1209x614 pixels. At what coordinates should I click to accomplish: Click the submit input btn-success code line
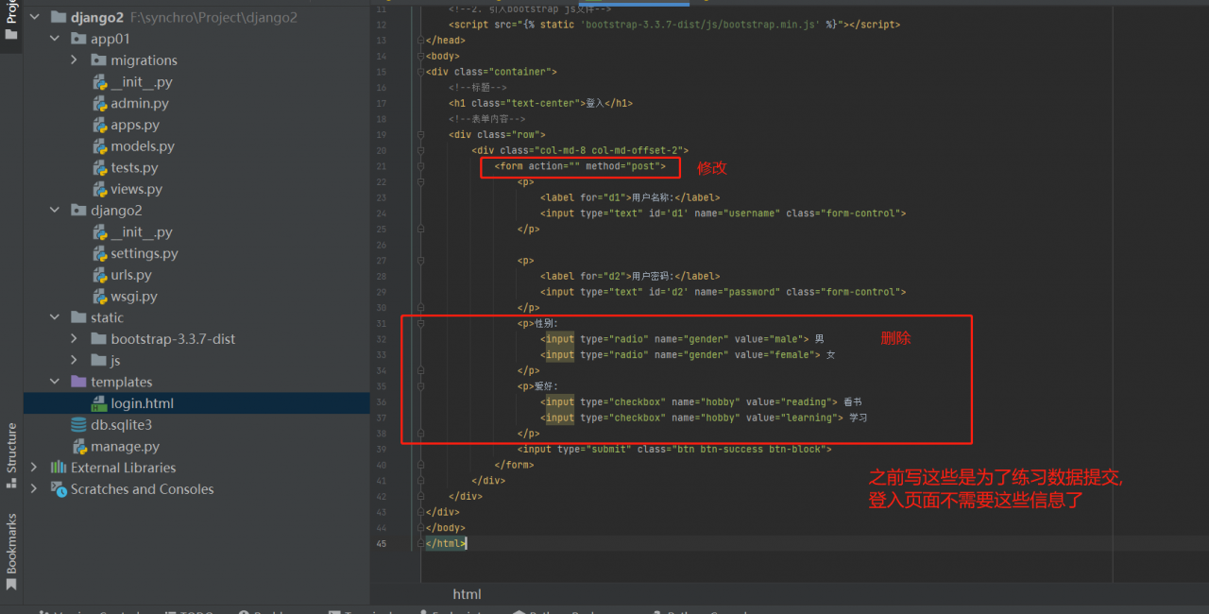tap(674, 450)
